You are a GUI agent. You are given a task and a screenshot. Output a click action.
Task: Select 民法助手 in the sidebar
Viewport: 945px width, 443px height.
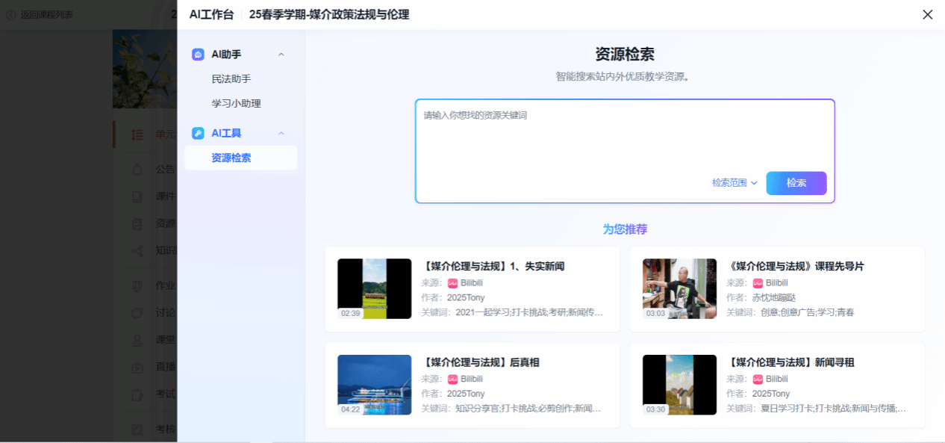pyautogui.click(x=231, y=79)
